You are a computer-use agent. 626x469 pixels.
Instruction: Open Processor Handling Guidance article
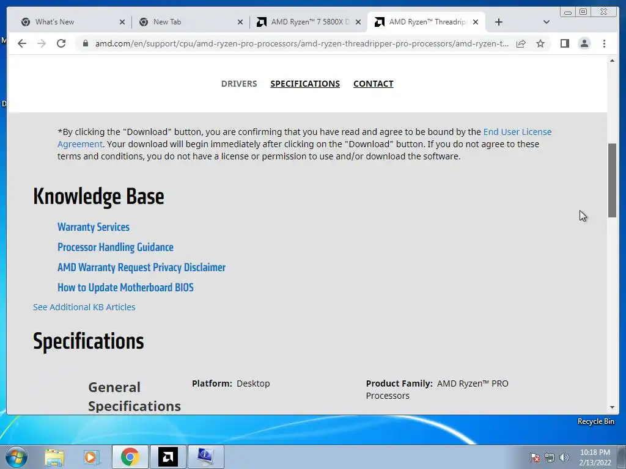pyautogui.click(x=116, y=247)
